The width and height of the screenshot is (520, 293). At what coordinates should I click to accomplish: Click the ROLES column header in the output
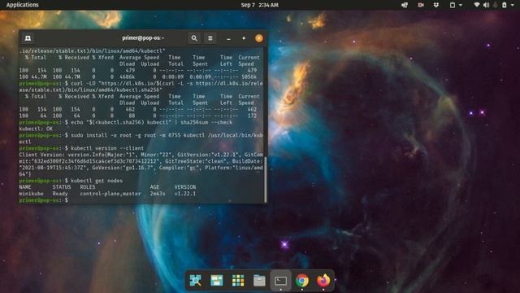pos(88,187)
